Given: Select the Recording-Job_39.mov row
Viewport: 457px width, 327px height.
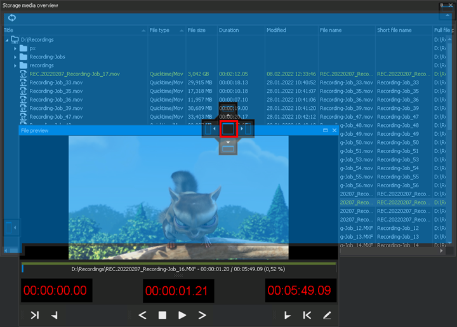Looking at the screenshot, I should tap(225, 108).
